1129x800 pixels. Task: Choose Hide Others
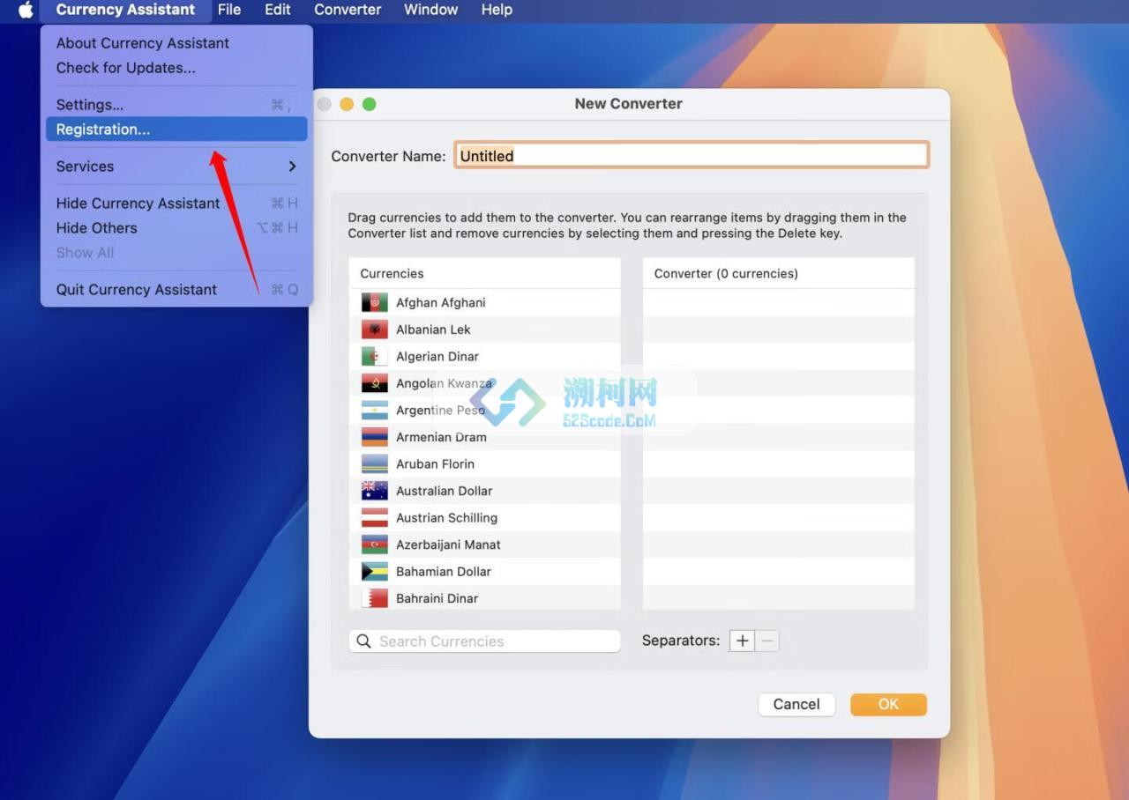coord(176,228)
